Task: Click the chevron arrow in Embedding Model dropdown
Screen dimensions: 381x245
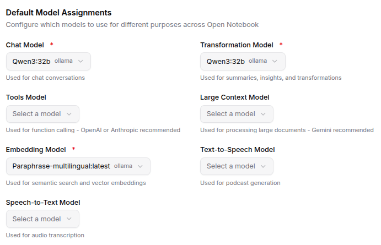Action: (x=140, y=166)
